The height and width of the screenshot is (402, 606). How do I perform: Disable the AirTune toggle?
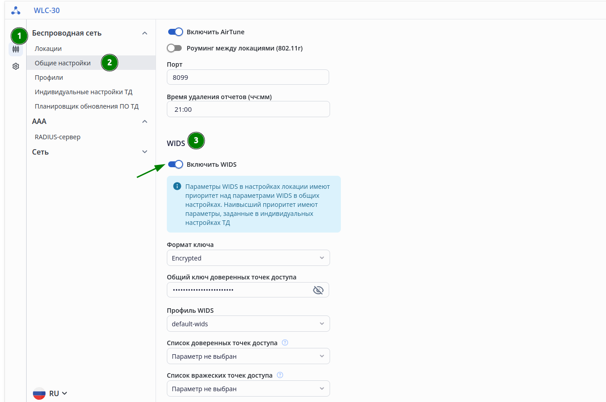point(175,32)
